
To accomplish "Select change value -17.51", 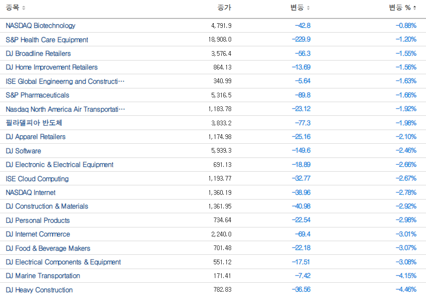I will (x=301, y=262).
